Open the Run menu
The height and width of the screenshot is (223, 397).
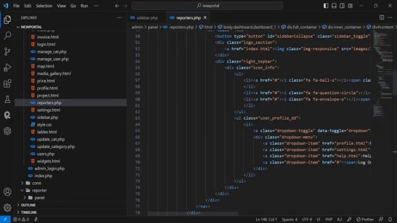[x=84, y=6]
